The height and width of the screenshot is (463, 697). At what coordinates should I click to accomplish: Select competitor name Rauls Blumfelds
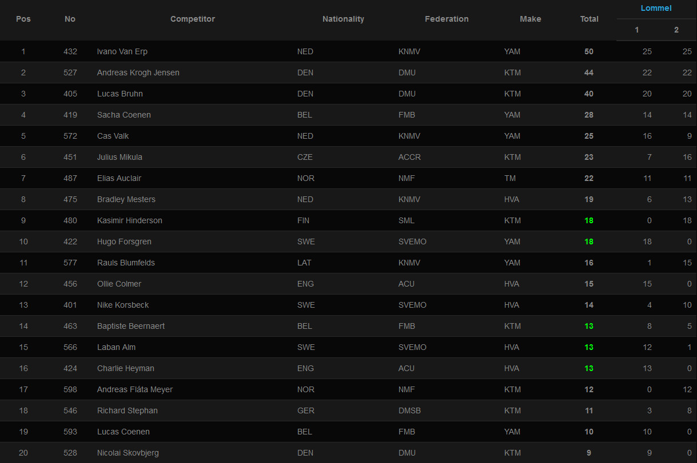126,263
